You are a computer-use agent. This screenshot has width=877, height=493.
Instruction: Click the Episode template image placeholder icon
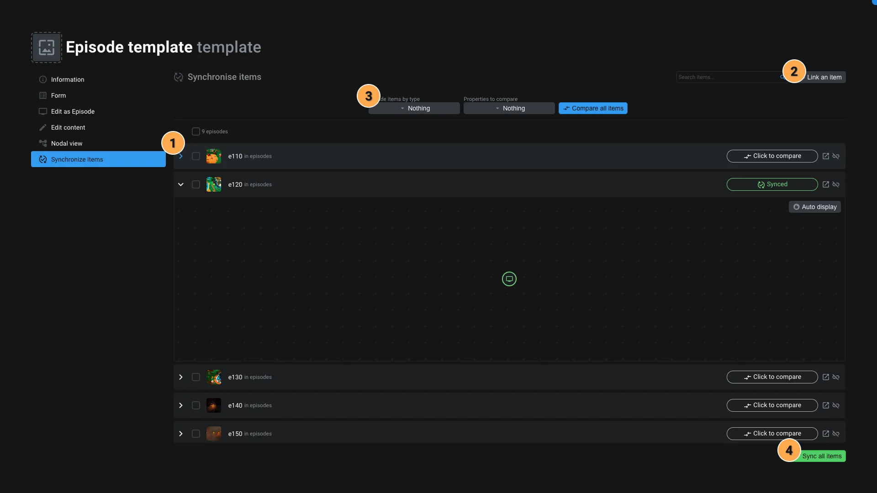(x=47, y=47)
